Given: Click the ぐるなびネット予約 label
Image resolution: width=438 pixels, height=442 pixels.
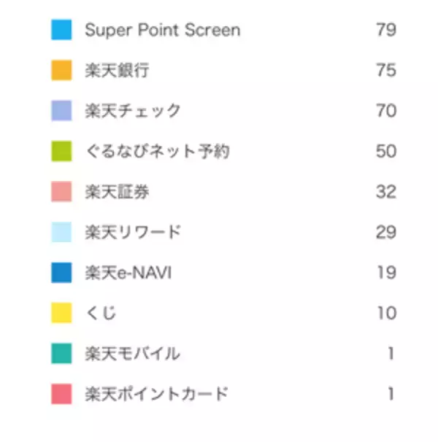Looking at the screenshot, I should pyautogui.click(x=158, y=152).
